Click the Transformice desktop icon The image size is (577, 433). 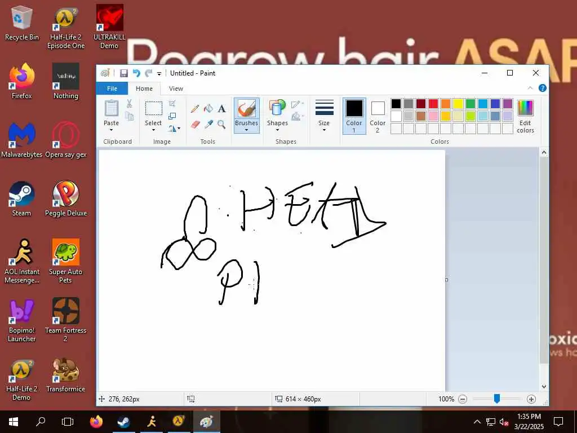click(x=66, y=375)
